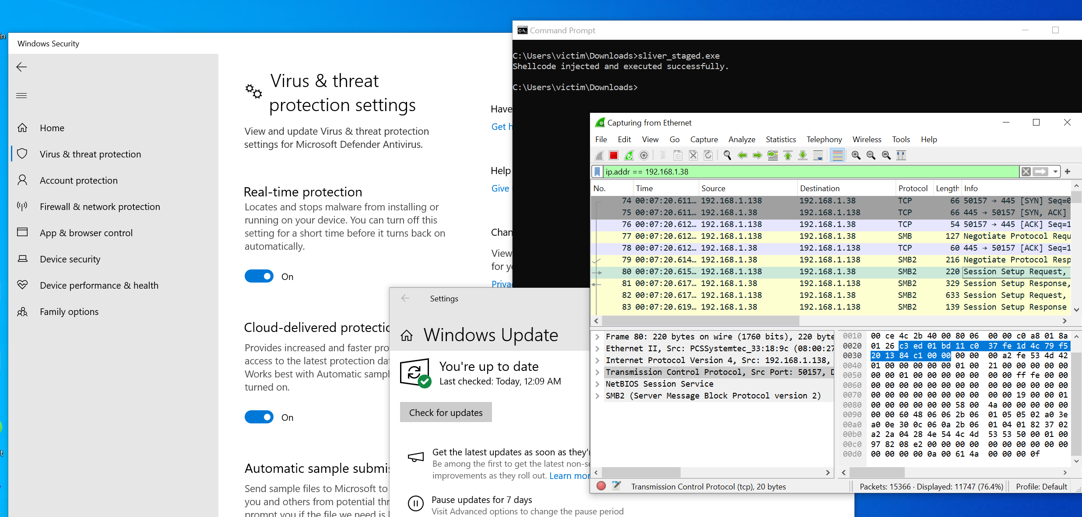1082x517 pixels.
Task: Open the display filter history dropdown
Action: [1055, 171]
